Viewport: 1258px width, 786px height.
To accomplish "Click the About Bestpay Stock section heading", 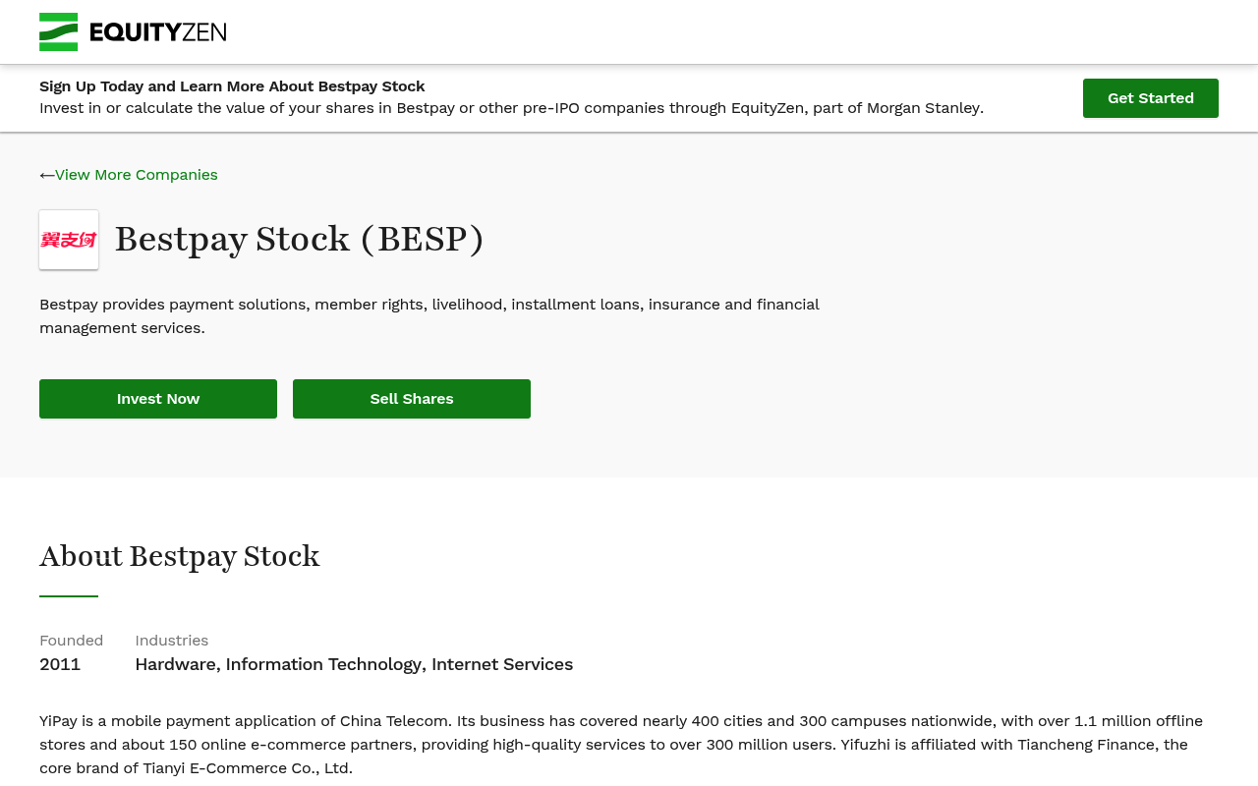I will 180,556.
